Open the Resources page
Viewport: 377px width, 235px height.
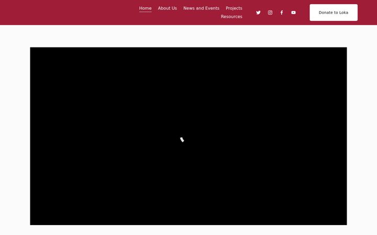231,17
